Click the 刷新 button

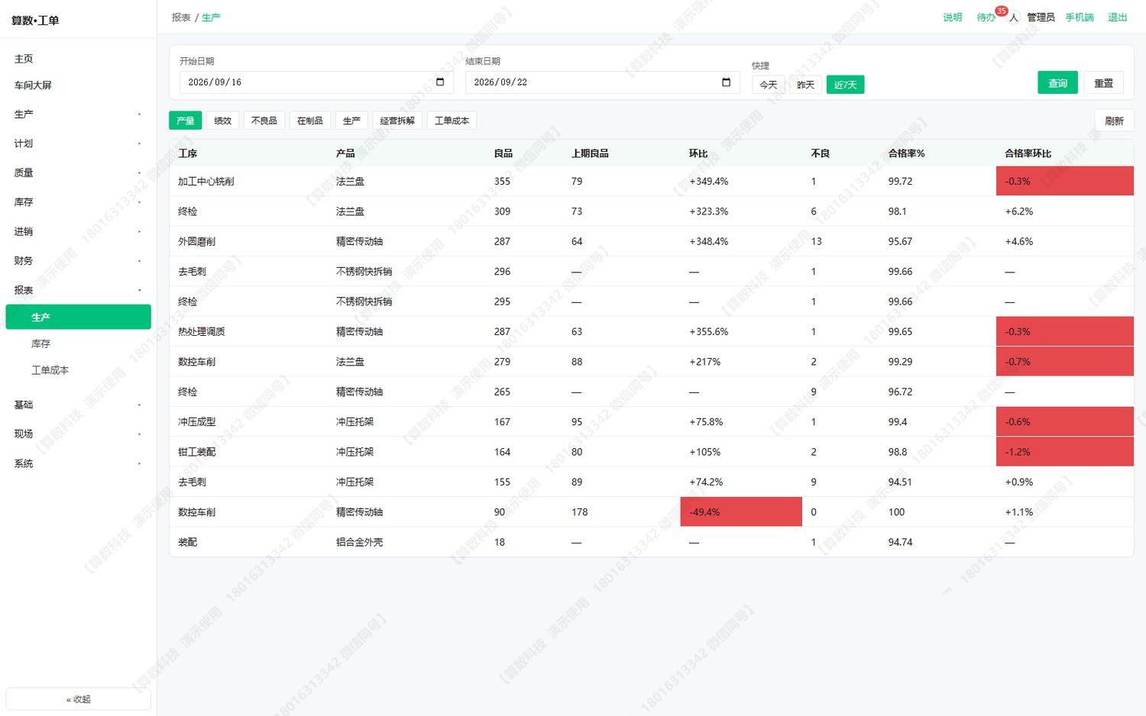tap(1114, 121)
